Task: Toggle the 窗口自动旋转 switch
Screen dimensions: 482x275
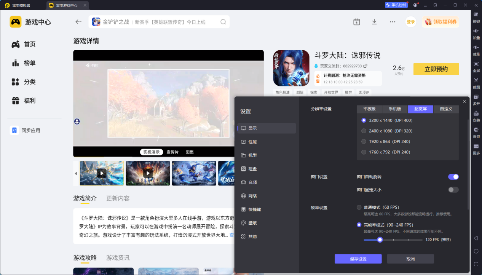Action: (453, 177)
